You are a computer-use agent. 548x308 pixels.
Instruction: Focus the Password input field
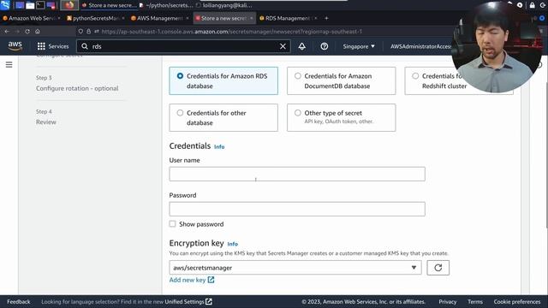coord(297,209)
